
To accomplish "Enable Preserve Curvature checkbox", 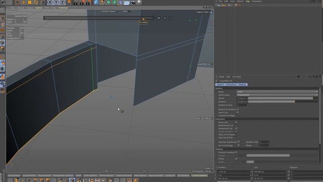I will [x=236, y=152].
